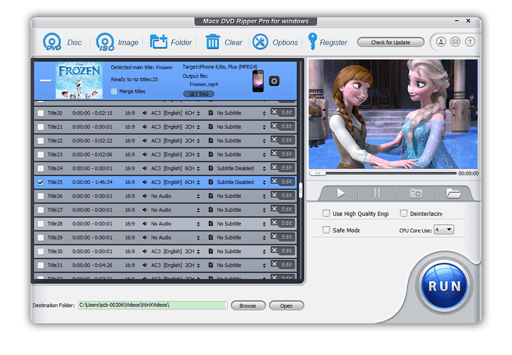Click the user account icon
This screenshot has height=355, width=512.
[x=441, y=42]
